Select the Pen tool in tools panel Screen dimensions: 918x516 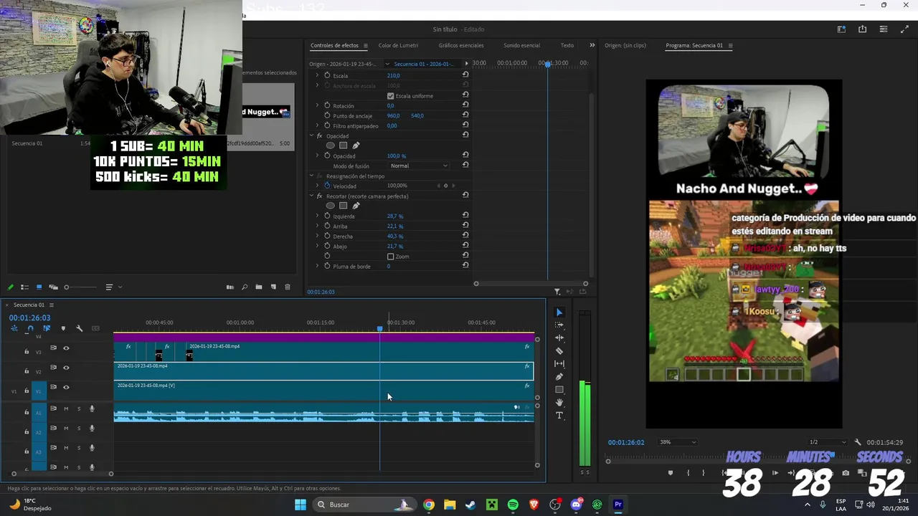point(559,377)
